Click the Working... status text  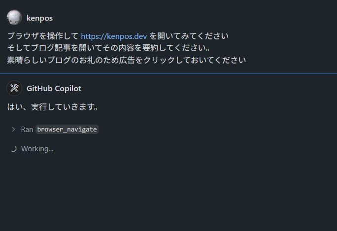pos(37,149)
